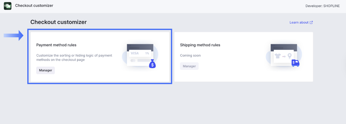The width and height of the screenshot is (346, 124).
Task: Click the Checkout customizer app icon
Action: click(8, 6)
